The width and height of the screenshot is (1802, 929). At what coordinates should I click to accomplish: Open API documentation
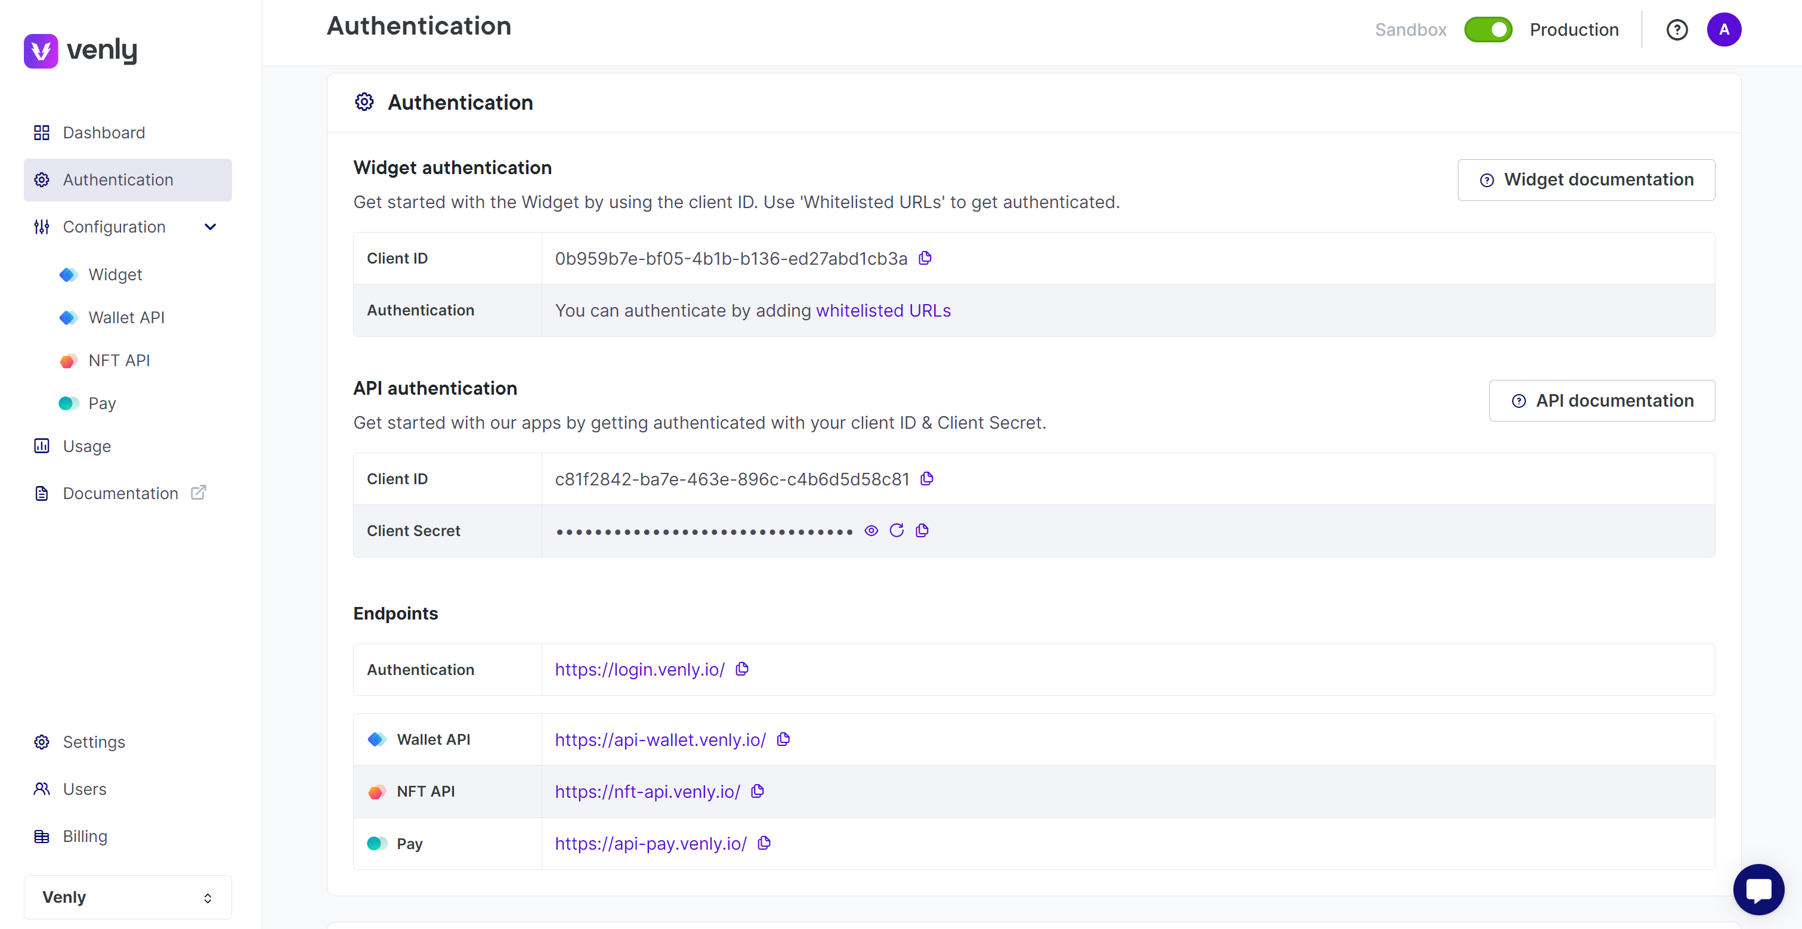(x=1602, y=401)
